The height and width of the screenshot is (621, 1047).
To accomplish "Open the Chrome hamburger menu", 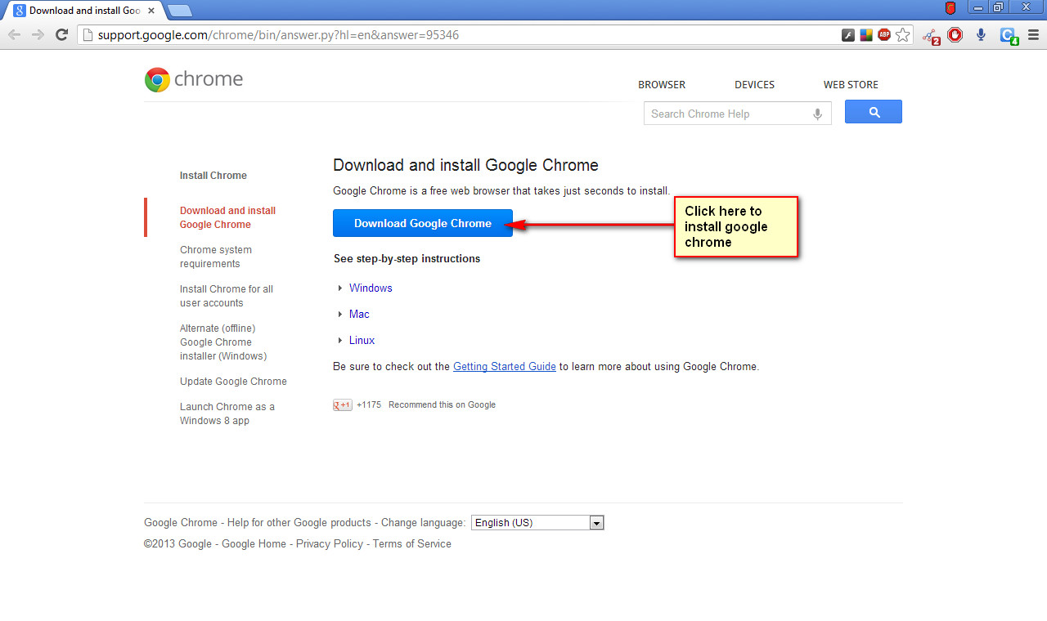I will (1033, 35).
